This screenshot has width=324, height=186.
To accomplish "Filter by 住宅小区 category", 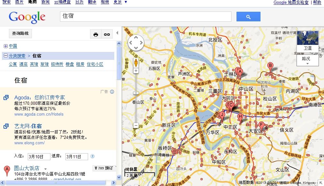I will click(x=95, y=64).
